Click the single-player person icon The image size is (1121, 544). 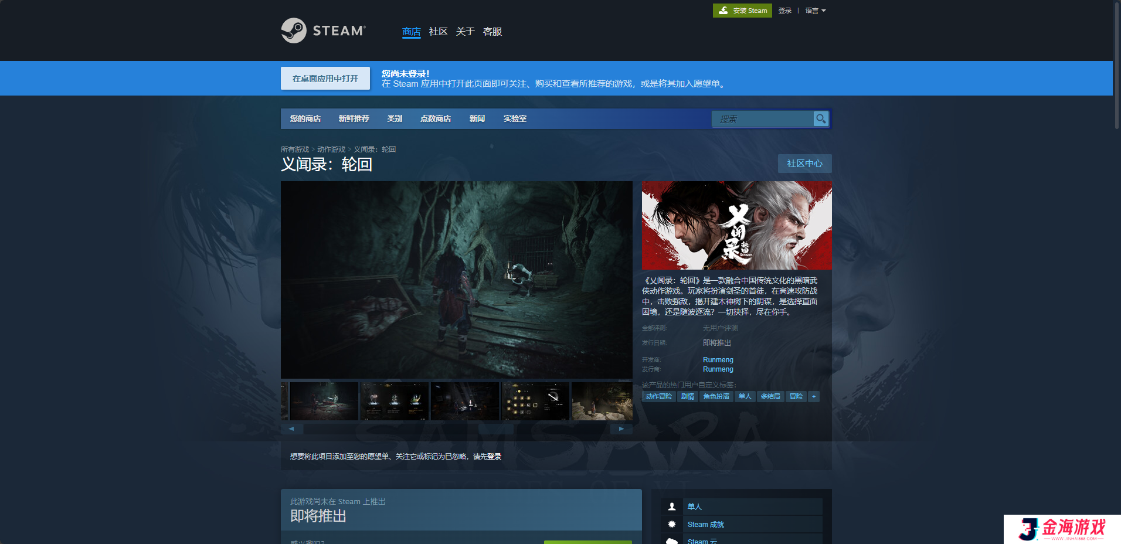(x=672, y=506)
